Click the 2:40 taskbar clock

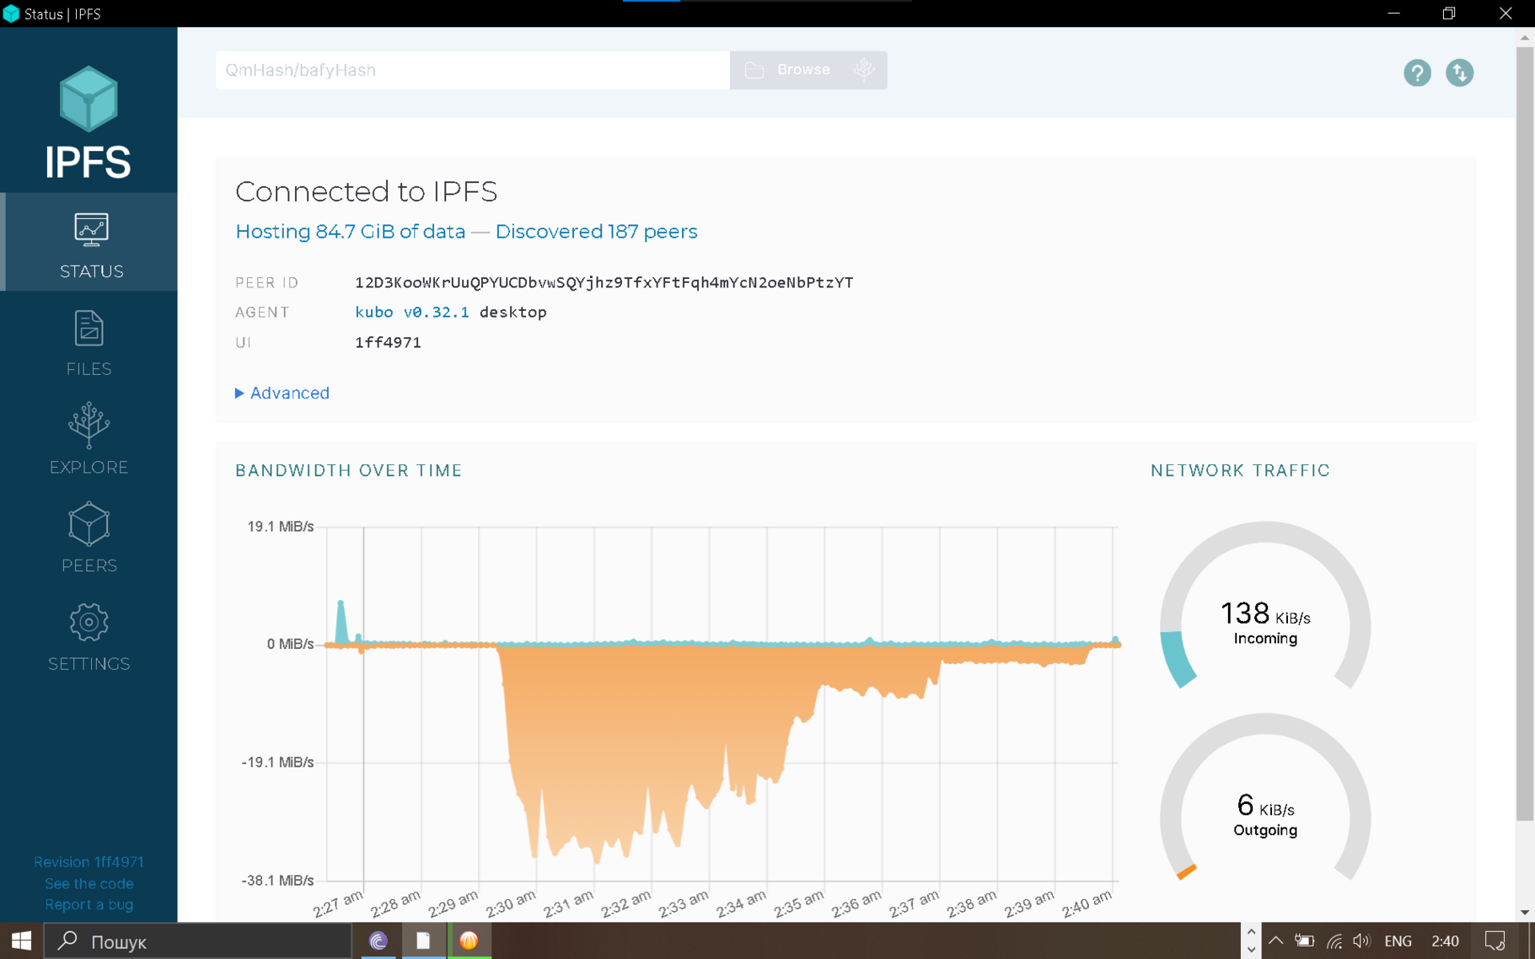point(1445,940)
